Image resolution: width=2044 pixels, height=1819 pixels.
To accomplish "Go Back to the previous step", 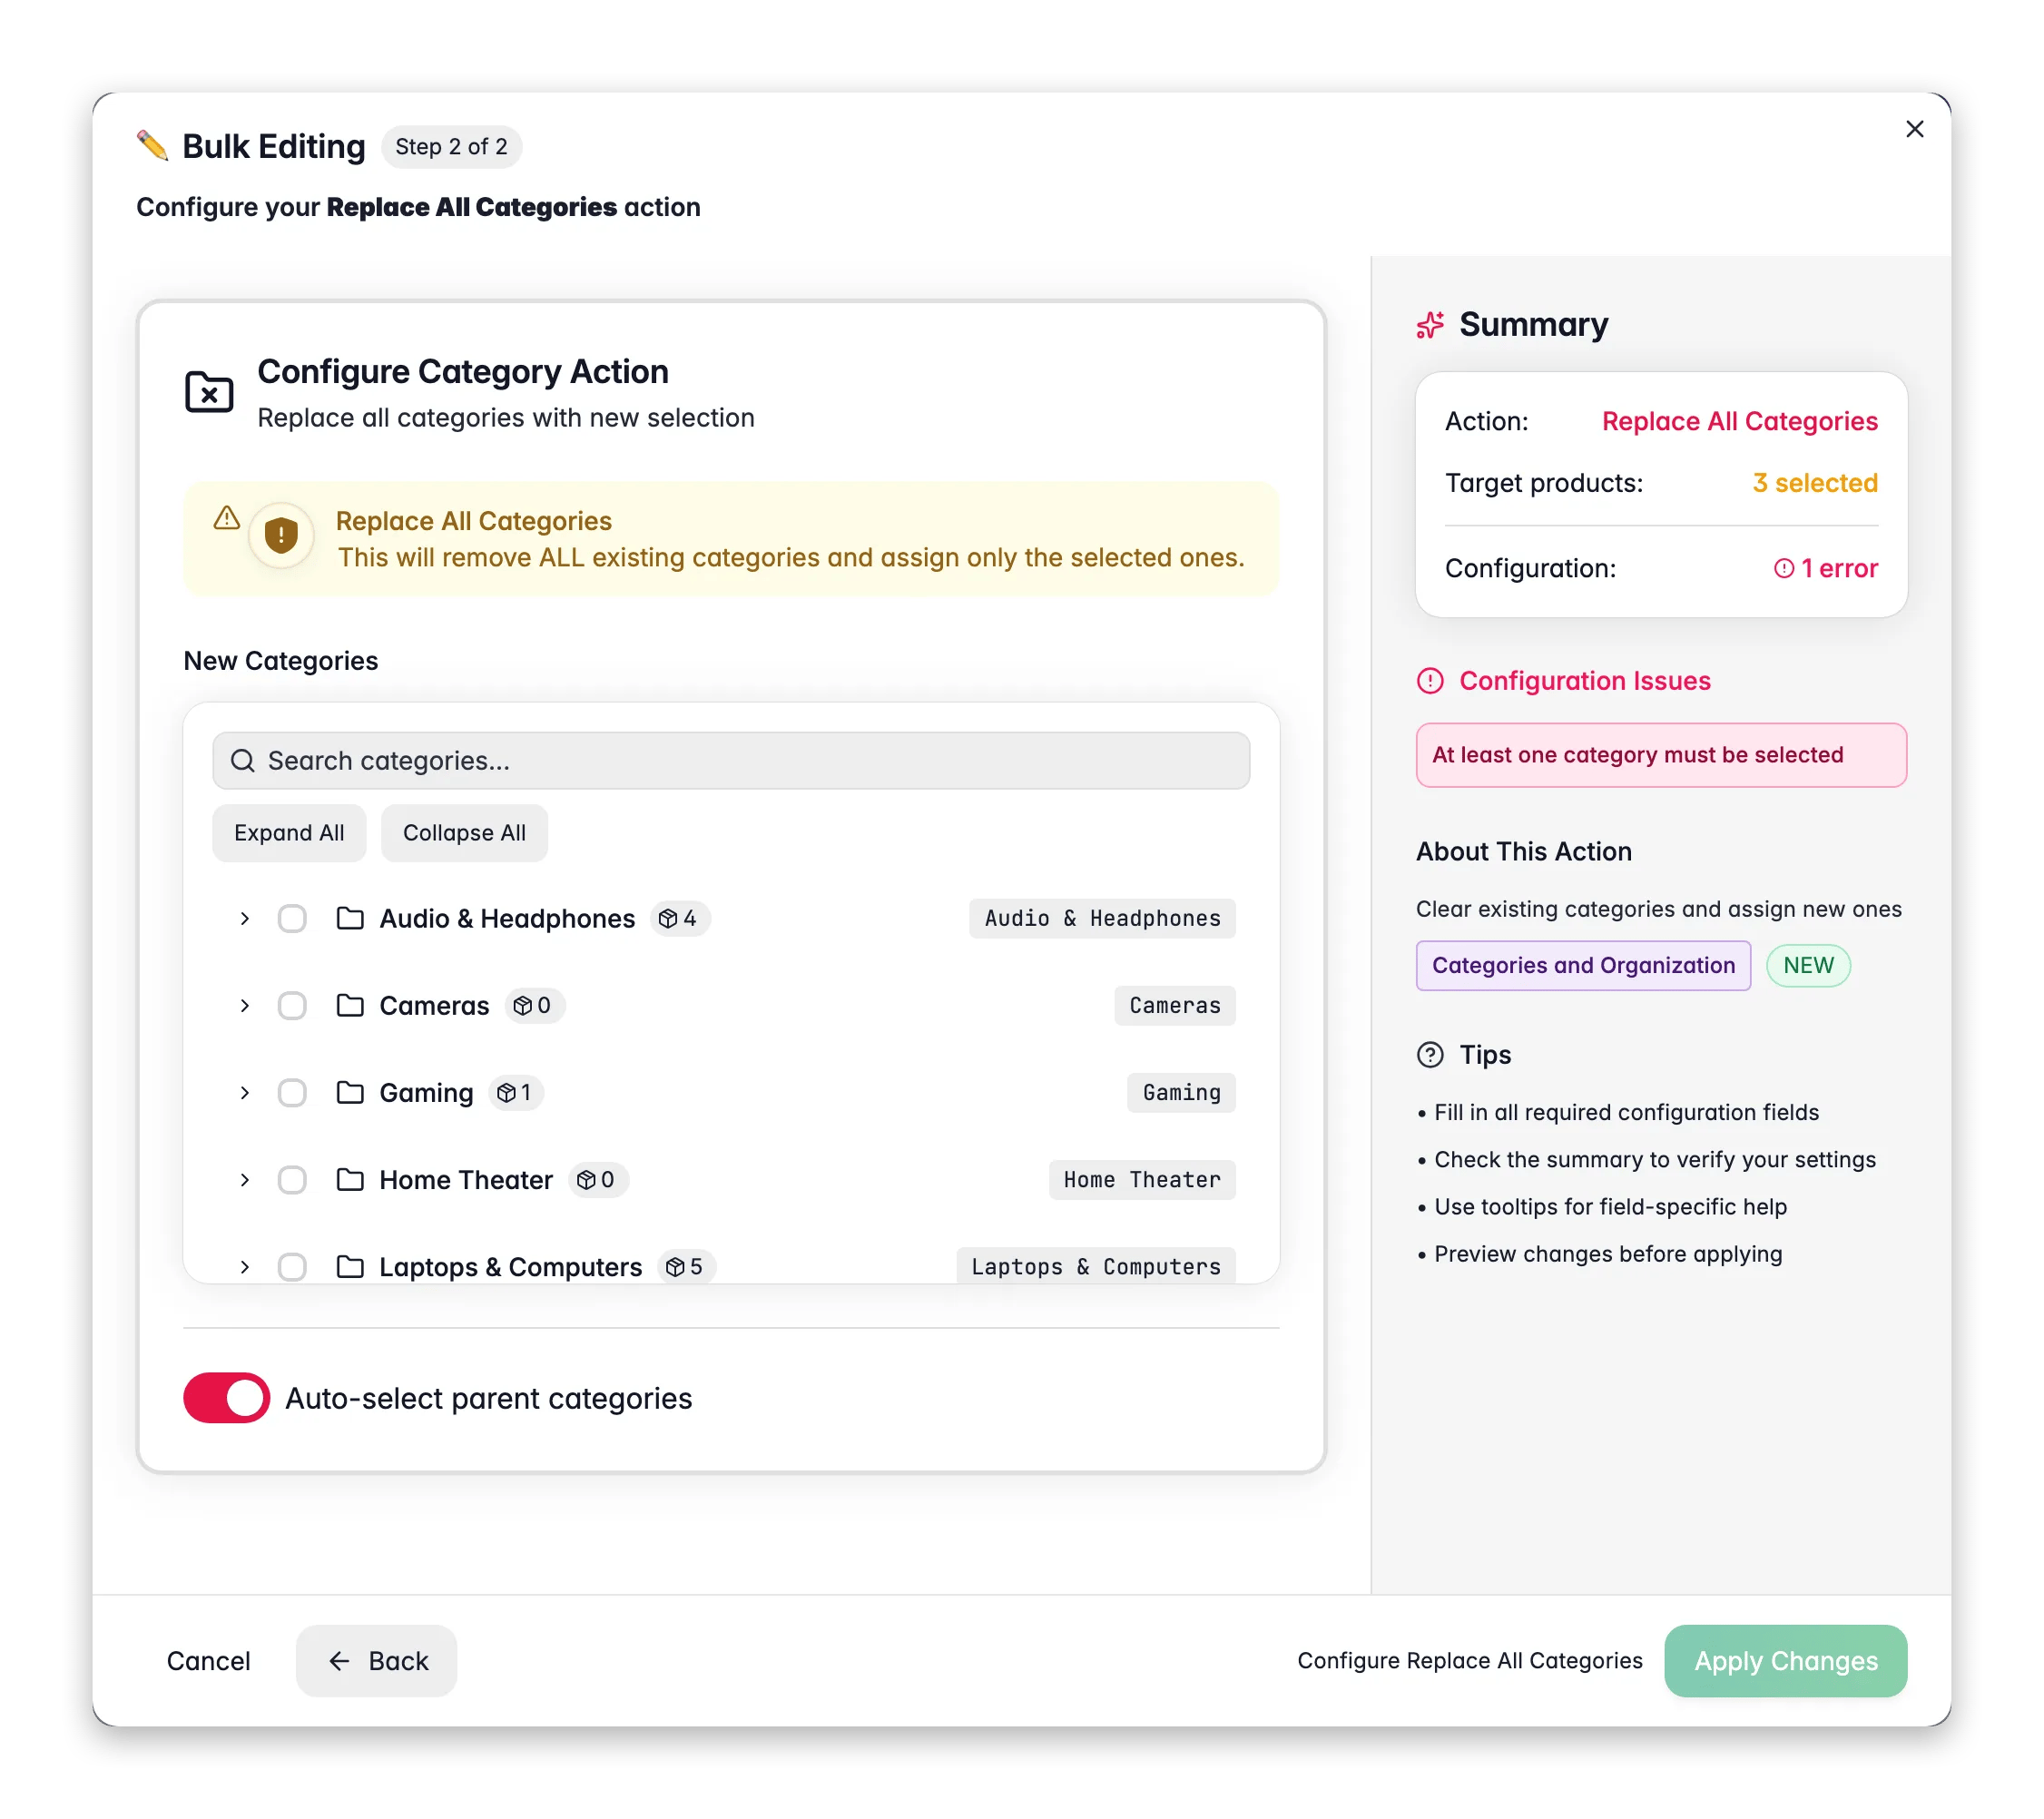I will tap(376, 1660).
